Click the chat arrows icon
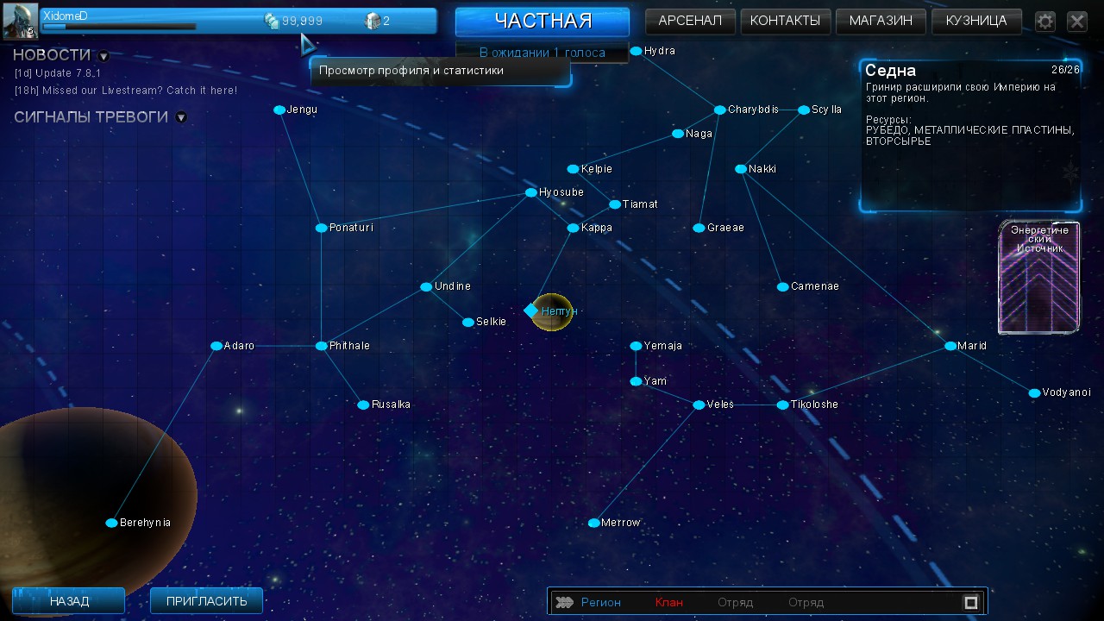Image resolution: width=1104 pixels, height=621 pixels. pos(563,602)
